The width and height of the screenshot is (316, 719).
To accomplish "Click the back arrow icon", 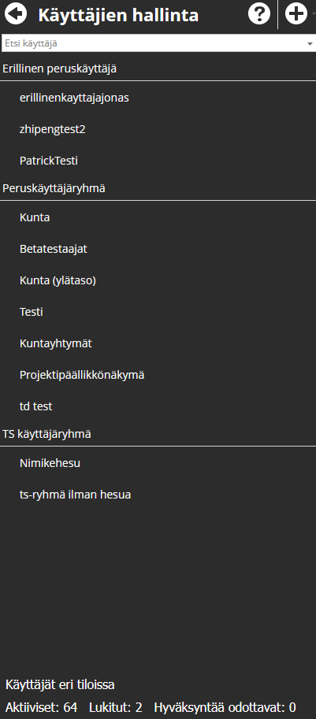I will [x=15, y=15].
